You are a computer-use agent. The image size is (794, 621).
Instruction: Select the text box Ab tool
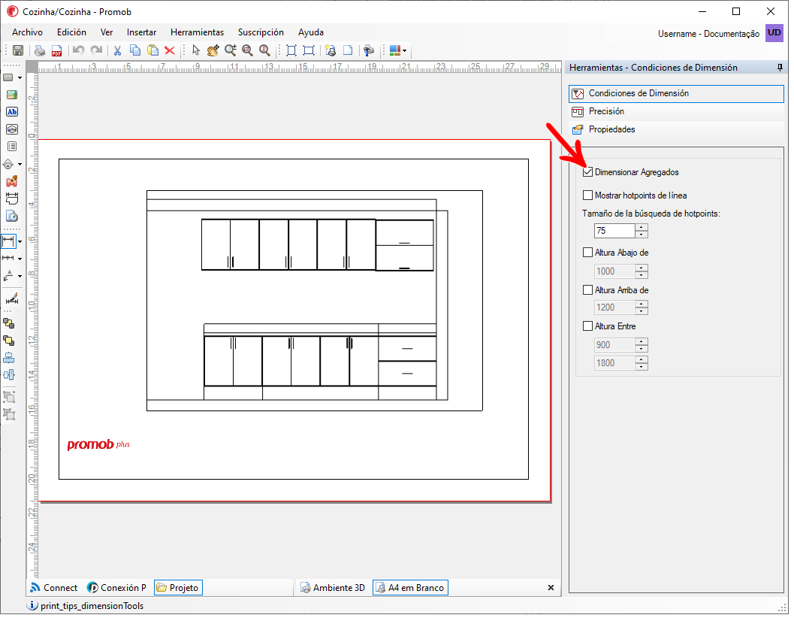point(12,112)
